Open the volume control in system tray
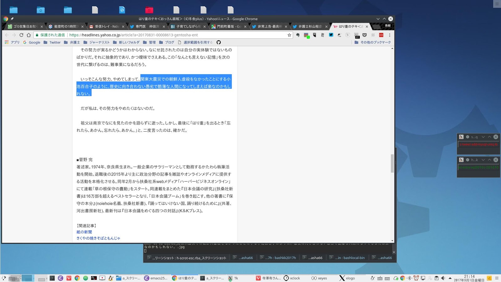 click(x=443, y=278)
